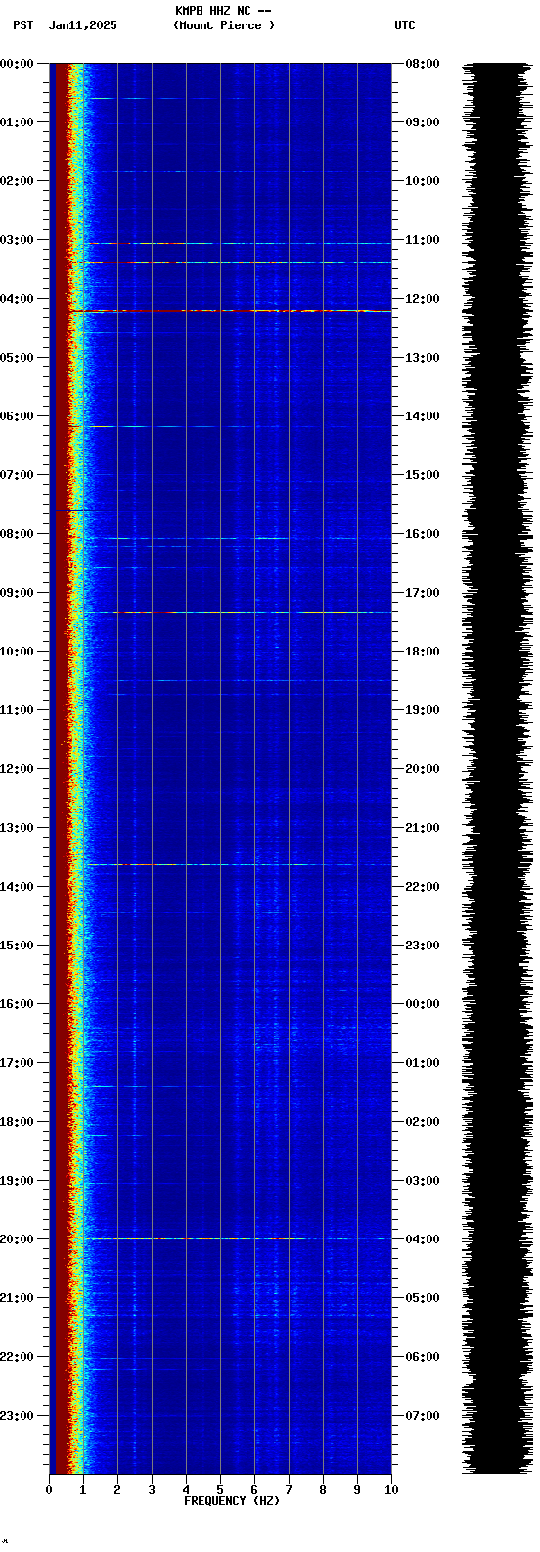The width and height of the screenshot is (540, 1552).
Task: Click the event streak just after 03:00 PST
Action: tap(240, 243)
